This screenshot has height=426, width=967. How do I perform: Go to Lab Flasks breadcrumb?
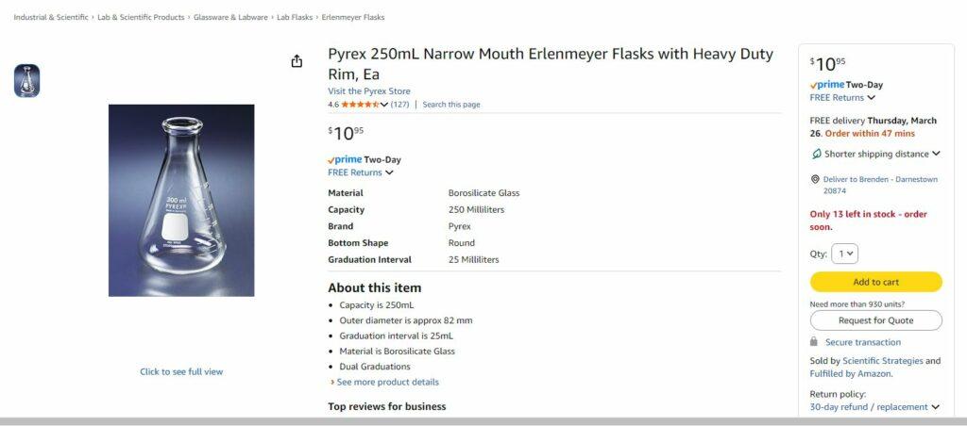point(294,17)
